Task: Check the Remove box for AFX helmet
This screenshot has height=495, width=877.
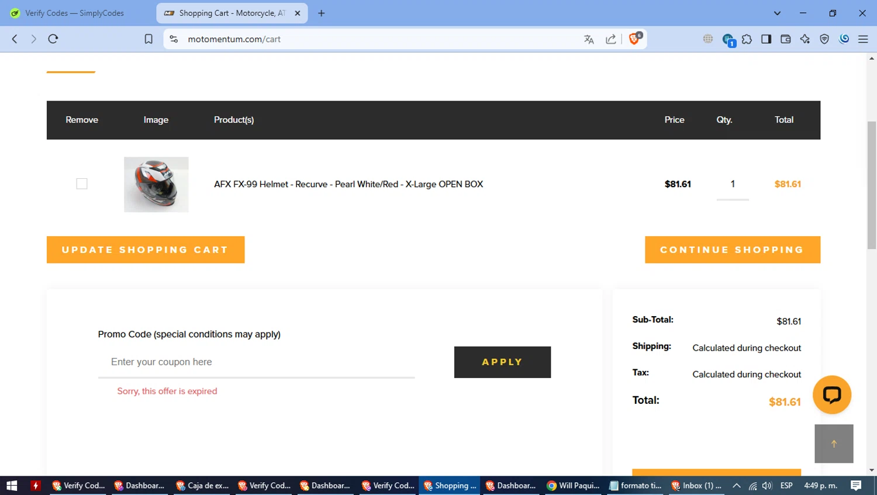Action: pyautogui.click(x=82, y=184)
